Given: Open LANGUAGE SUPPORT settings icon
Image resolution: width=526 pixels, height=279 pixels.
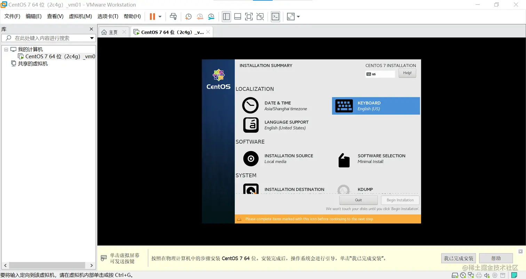Looking at the screenshot, I should tap(251, 125).
